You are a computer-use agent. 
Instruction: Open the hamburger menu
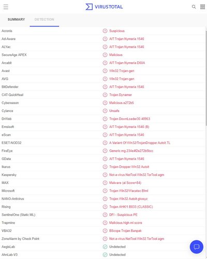[6, 7]
